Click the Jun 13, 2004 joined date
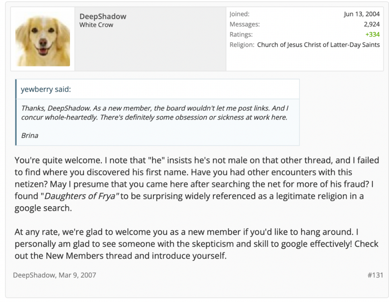Viewport: 389px width, 302px height. click(362, 14)
